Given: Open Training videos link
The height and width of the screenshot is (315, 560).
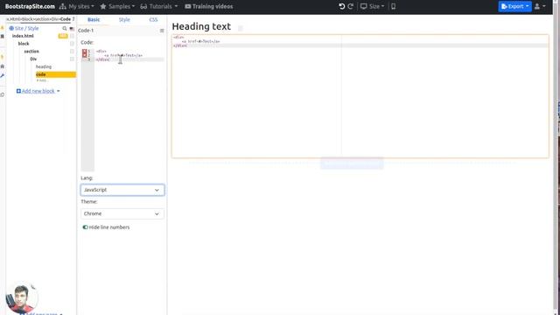Looking at the screenshot, I should [209, 6].
